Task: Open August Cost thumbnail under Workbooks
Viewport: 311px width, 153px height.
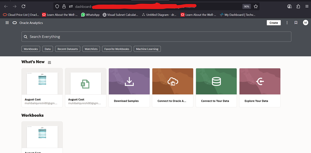Action: pyautogui.click(x=42, y=137)
